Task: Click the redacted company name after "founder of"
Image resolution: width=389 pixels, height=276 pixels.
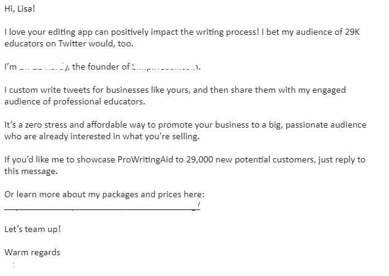Action: [x=165, y=67]
